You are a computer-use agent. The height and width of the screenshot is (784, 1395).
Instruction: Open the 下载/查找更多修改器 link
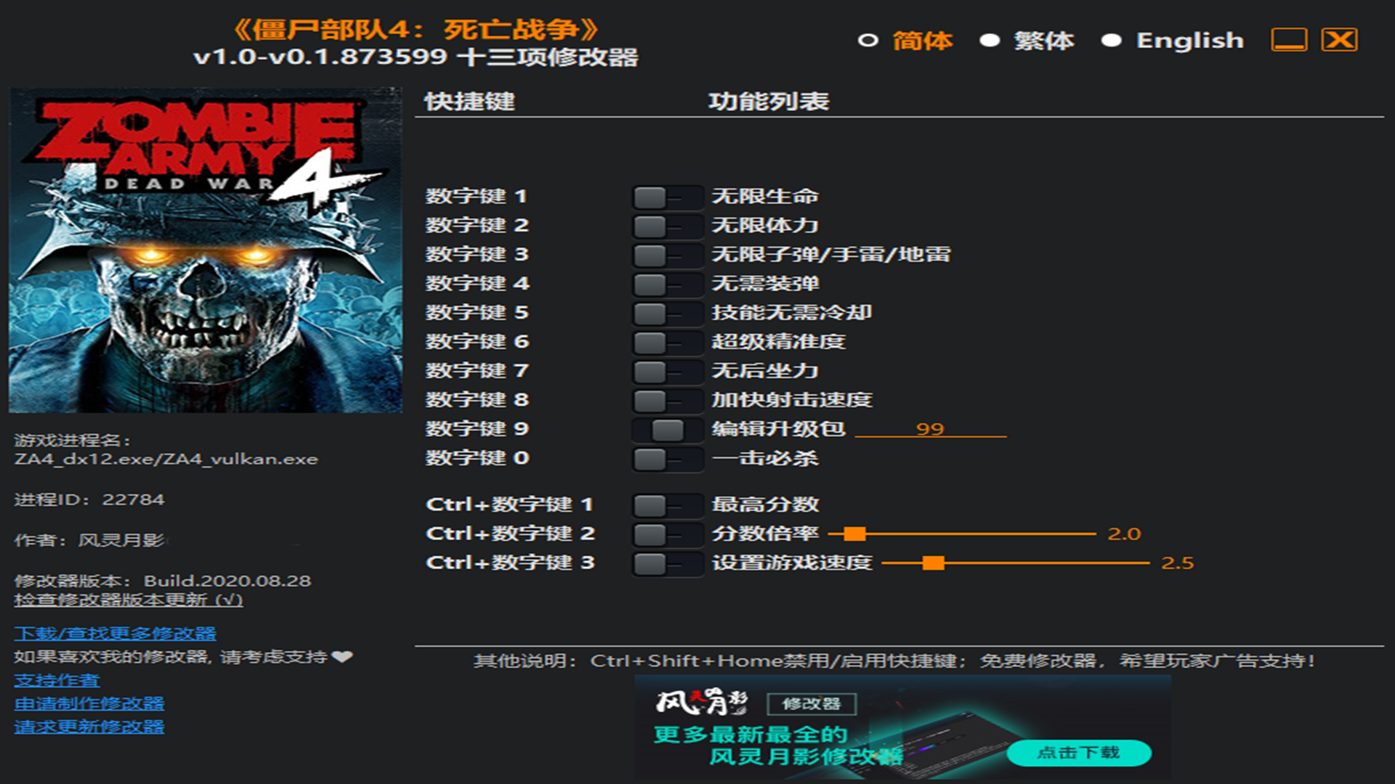[115, 634]
